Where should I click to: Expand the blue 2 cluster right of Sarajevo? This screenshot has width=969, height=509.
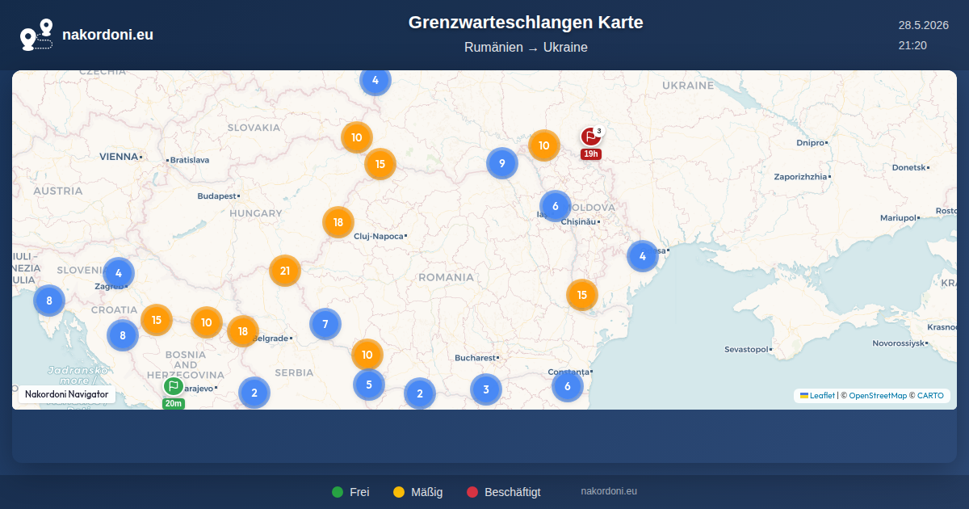pyautogui.click(x=254, y=393)
